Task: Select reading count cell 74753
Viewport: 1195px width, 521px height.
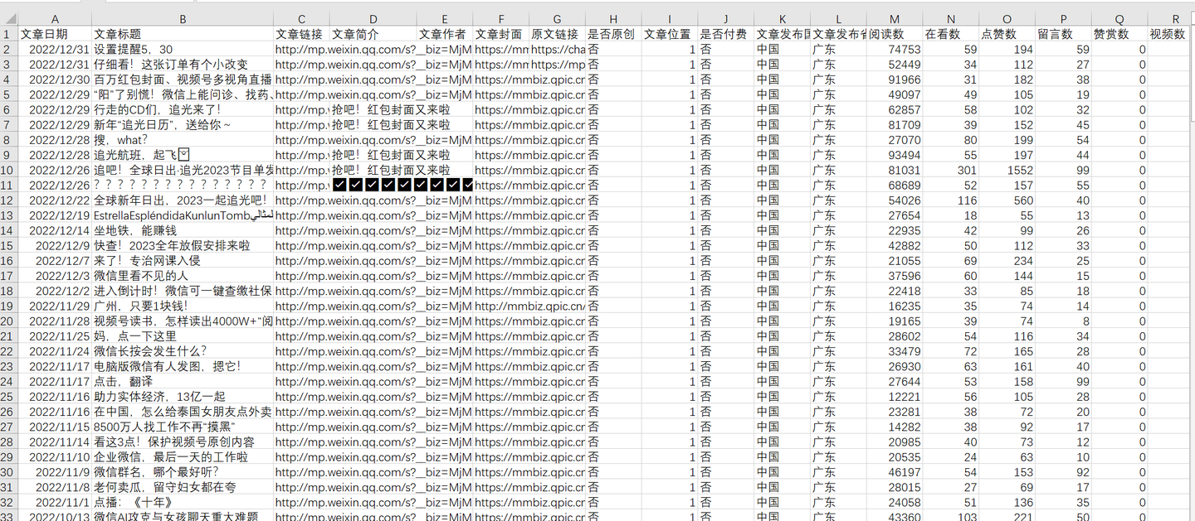Action: click(x=894, y=49)
